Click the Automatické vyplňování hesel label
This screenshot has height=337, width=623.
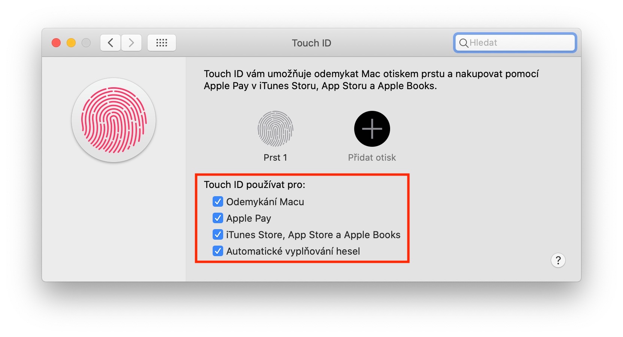click(x=293, y=251)
